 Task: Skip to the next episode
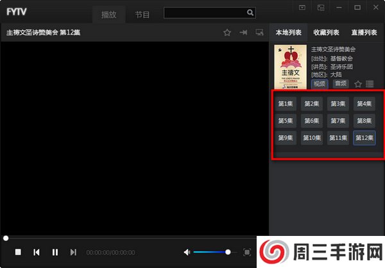pos(73,253)
